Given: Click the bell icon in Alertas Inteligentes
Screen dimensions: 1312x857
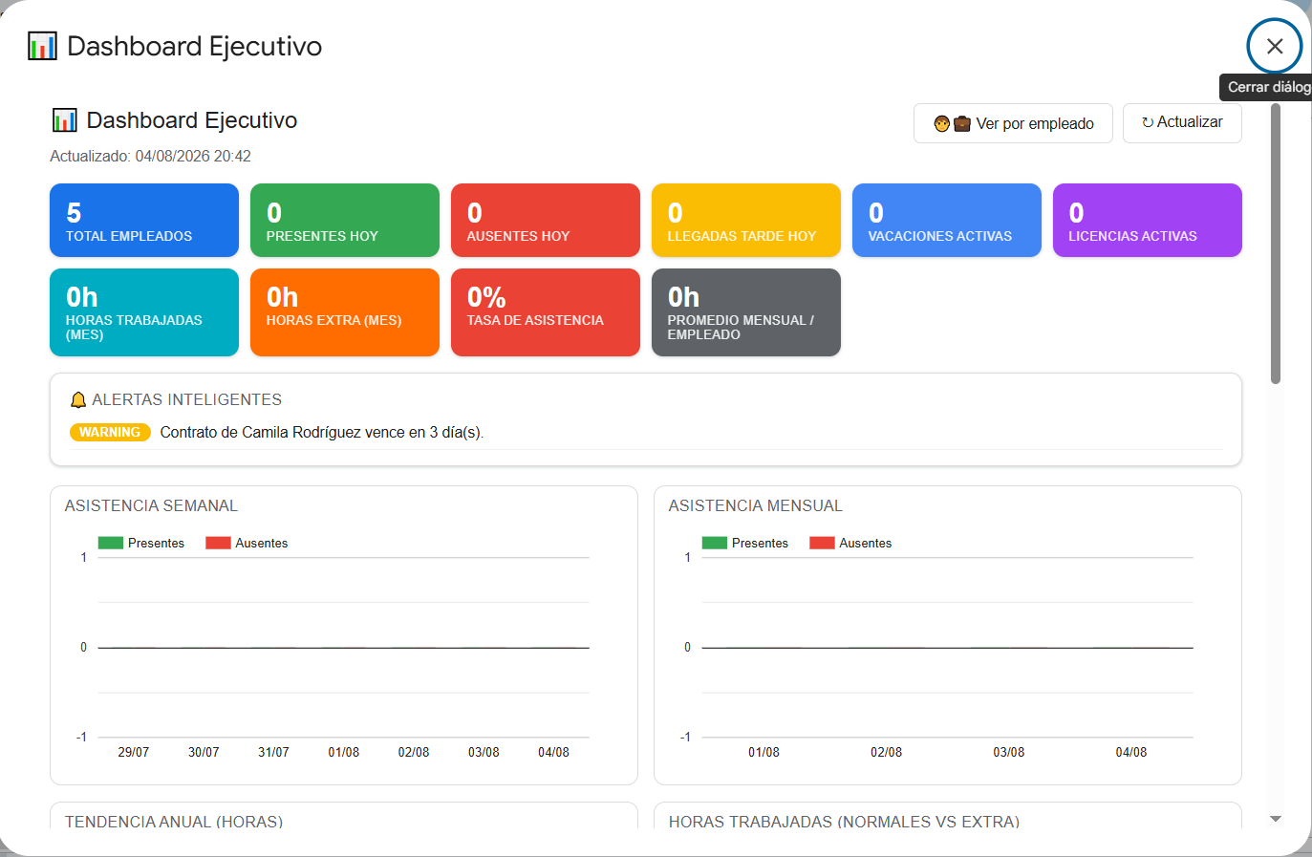Looking at the screenshot, I should pos(78,400).
